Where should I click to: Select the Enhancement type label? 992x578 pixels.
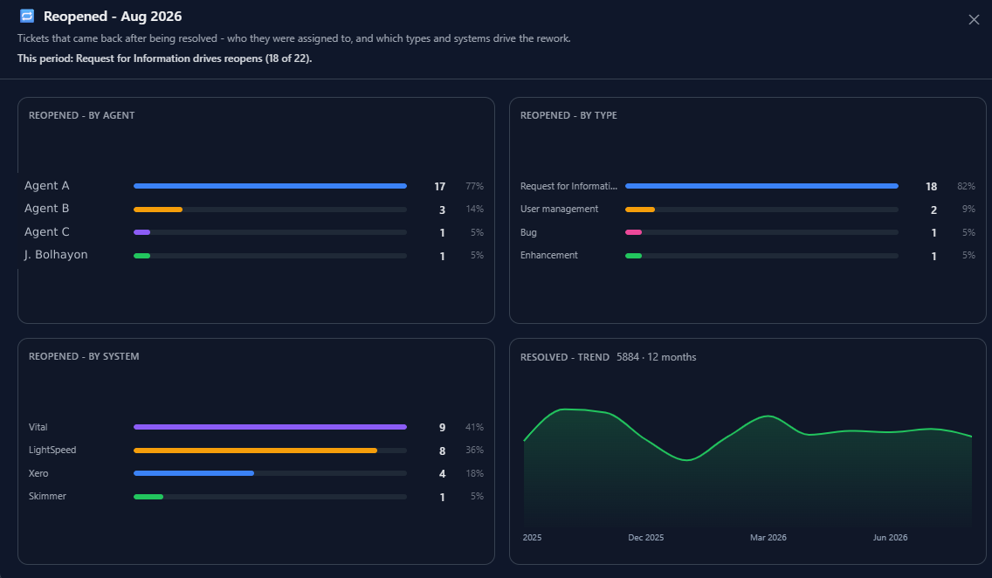pos(549,255)
